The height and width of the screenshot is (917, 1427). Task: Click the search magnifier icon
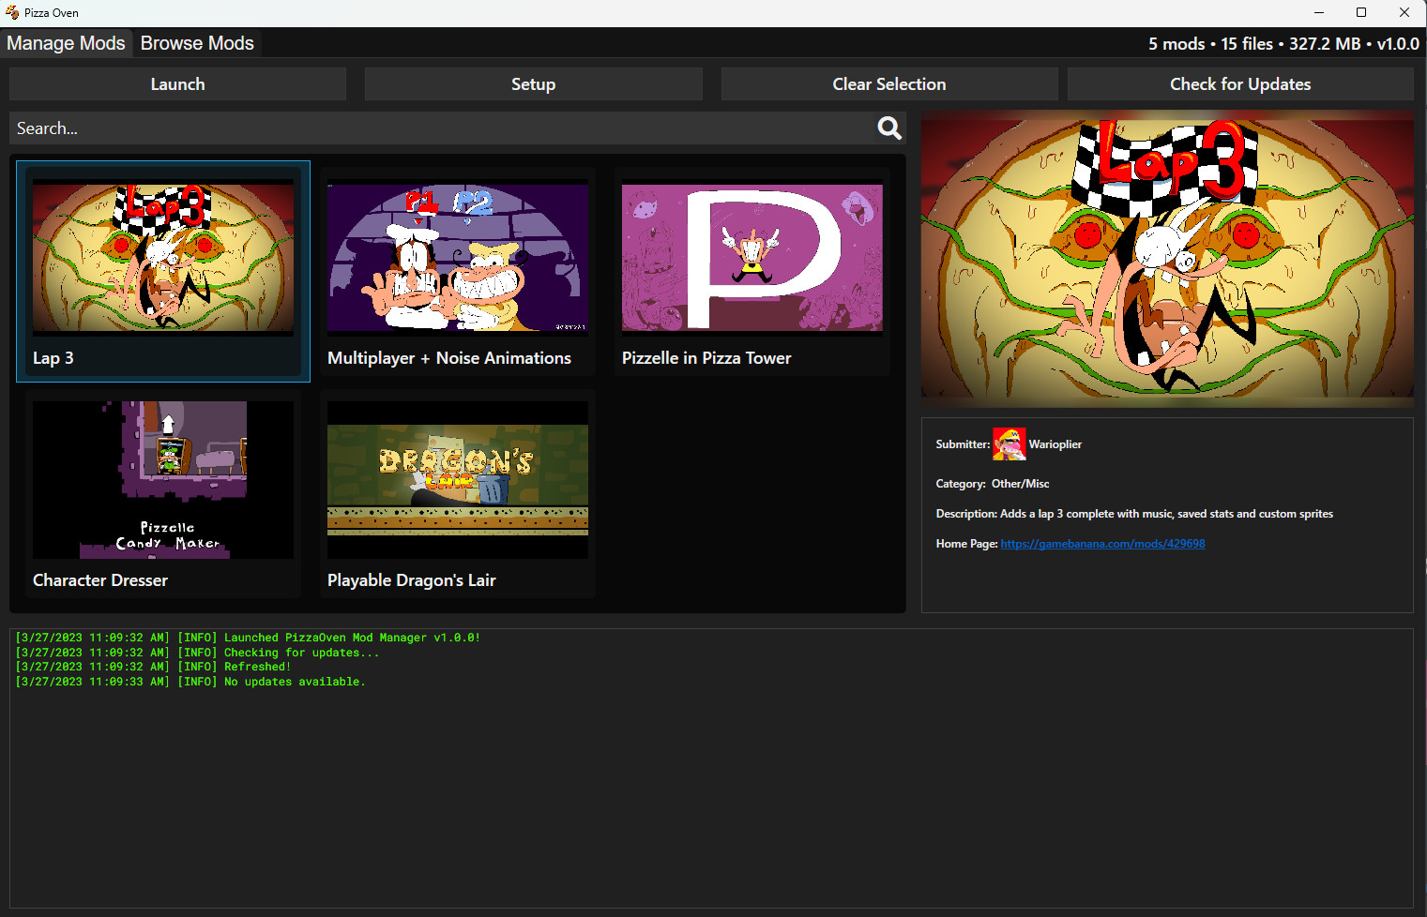[x=888, y=128]
